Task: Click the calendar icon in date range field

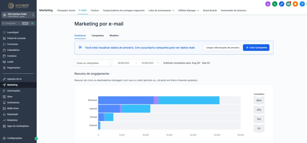Action: (x=158, y=63)
